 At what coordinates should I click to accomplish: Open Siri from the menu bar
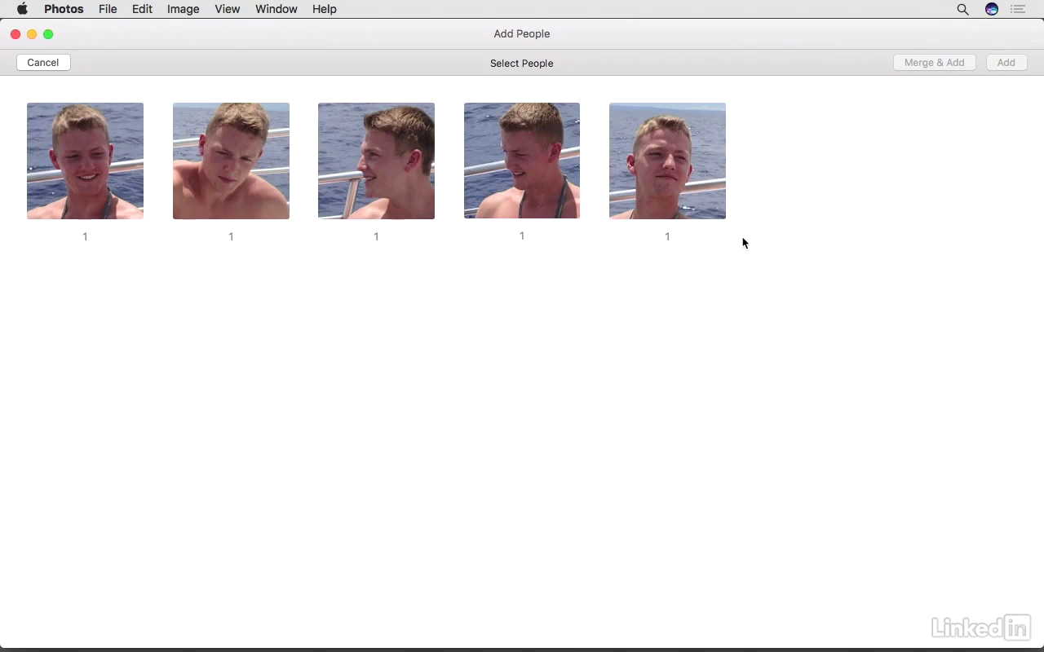[992, 9]
